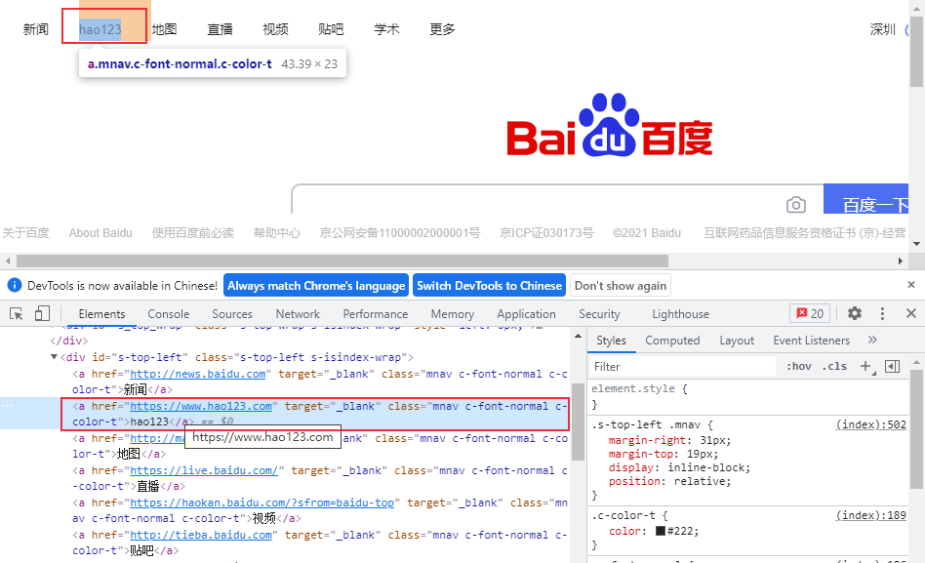
Task: Click the Styles Filter input
Action: point(683,367)
